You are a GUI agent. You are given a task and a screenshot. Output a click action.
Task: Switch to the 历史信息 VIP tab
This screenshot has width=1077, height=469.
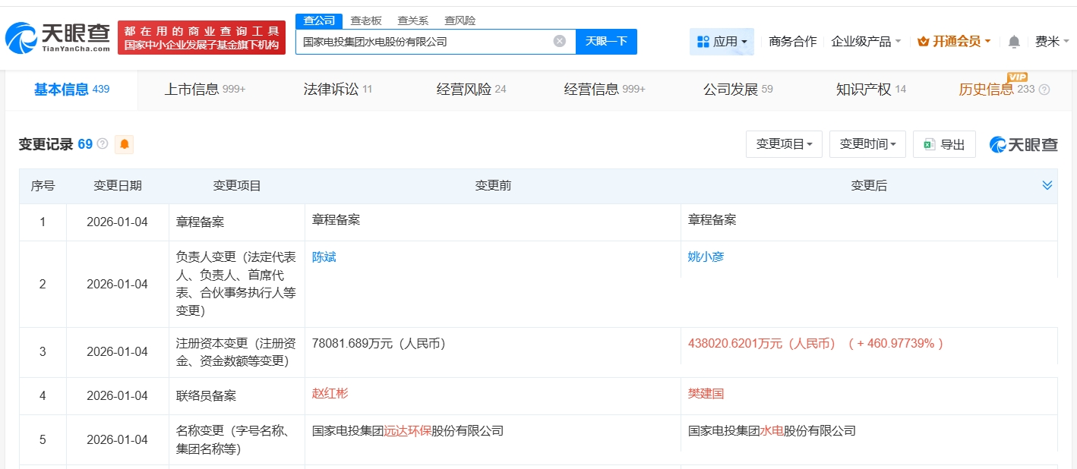[996, 90]
